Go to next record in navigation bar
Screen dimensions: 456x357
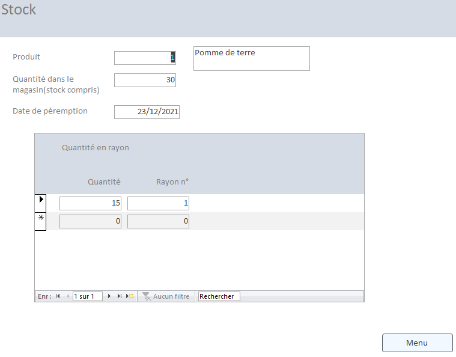(x=109, y=296)
